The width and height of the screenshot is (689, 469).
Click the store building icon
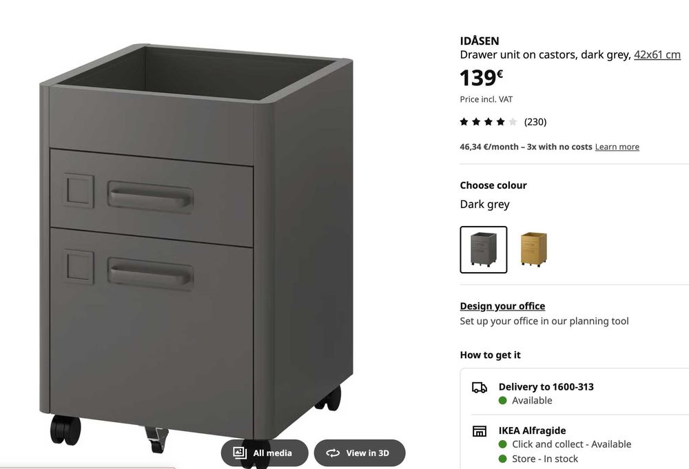pyautogui.click(x=480, y=431)
